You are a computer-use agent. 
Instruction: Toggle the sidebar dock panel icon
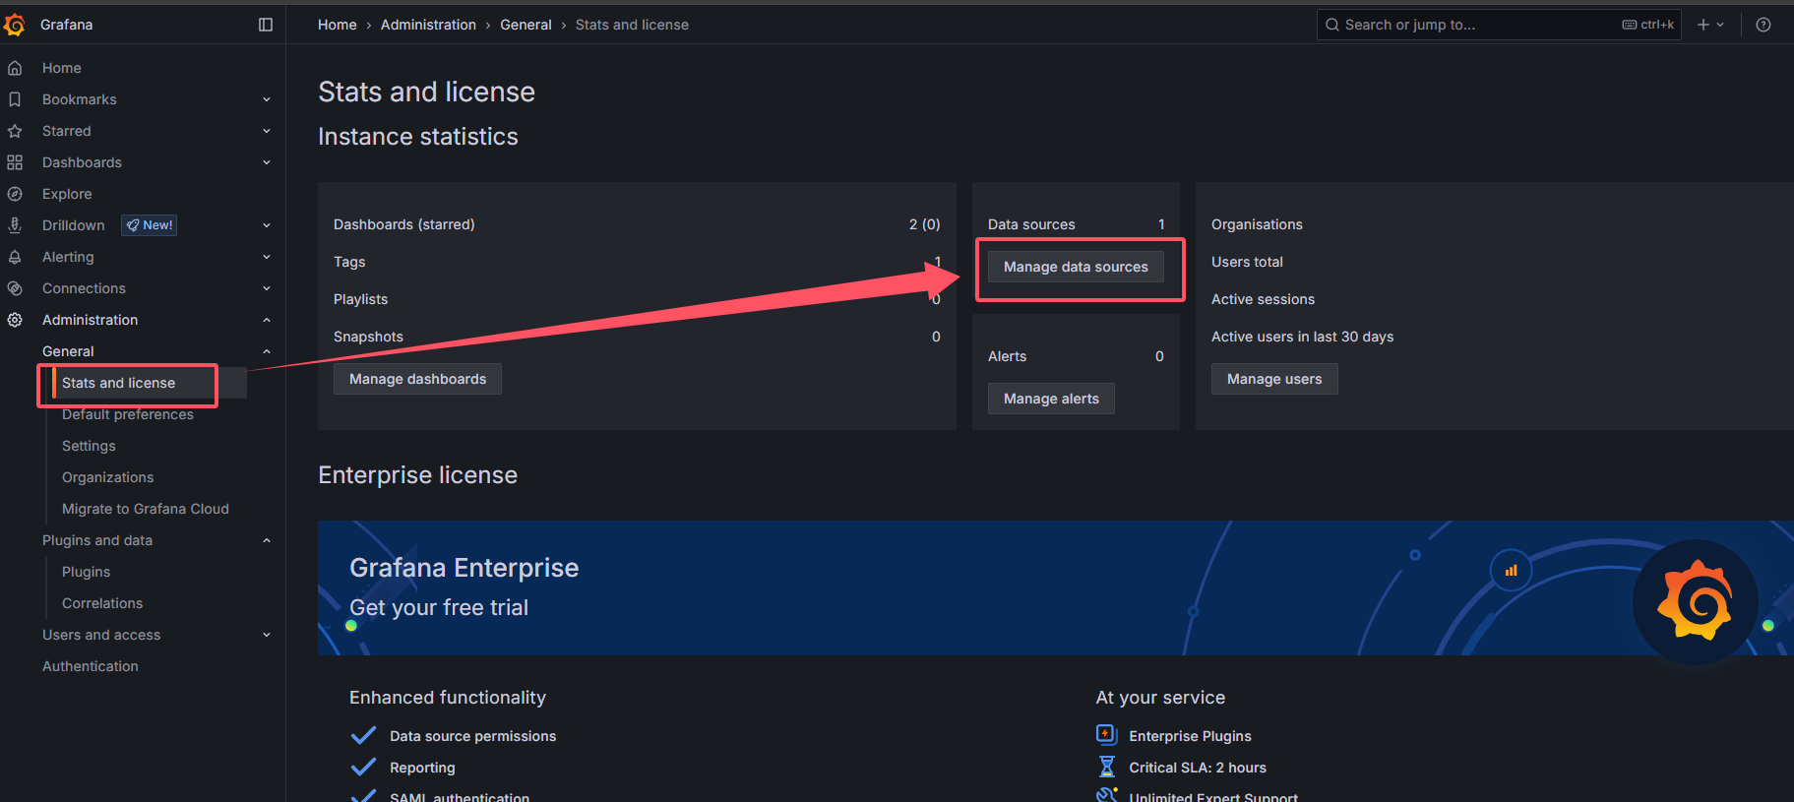(x=266, y=25)
